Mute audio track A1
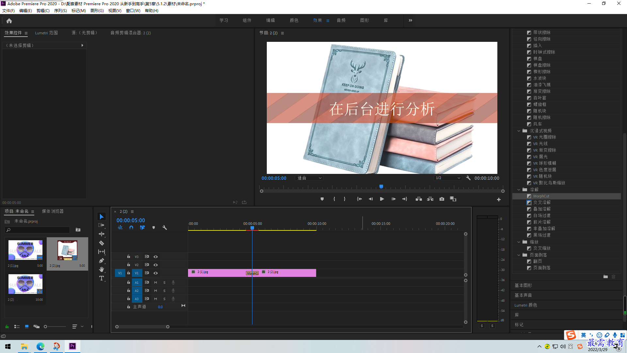Image resolution: width=627 pixels, height=353 pixels. 155,282
